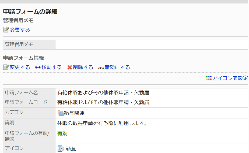Click the 給与関連 category text

click(x=74, y=113)
